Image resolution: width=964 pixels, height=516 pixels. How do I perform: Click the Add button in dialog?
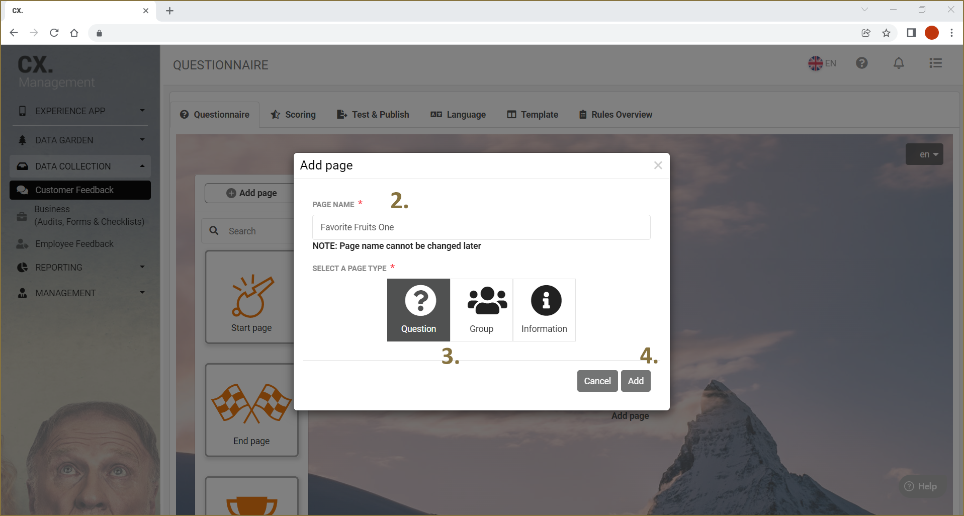(636, 381)
